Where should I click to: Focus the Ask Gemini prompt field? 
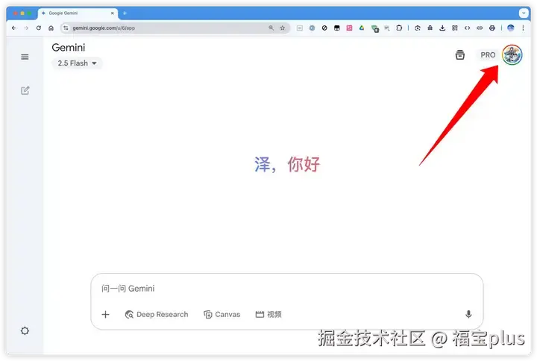[x=287, y=289]
